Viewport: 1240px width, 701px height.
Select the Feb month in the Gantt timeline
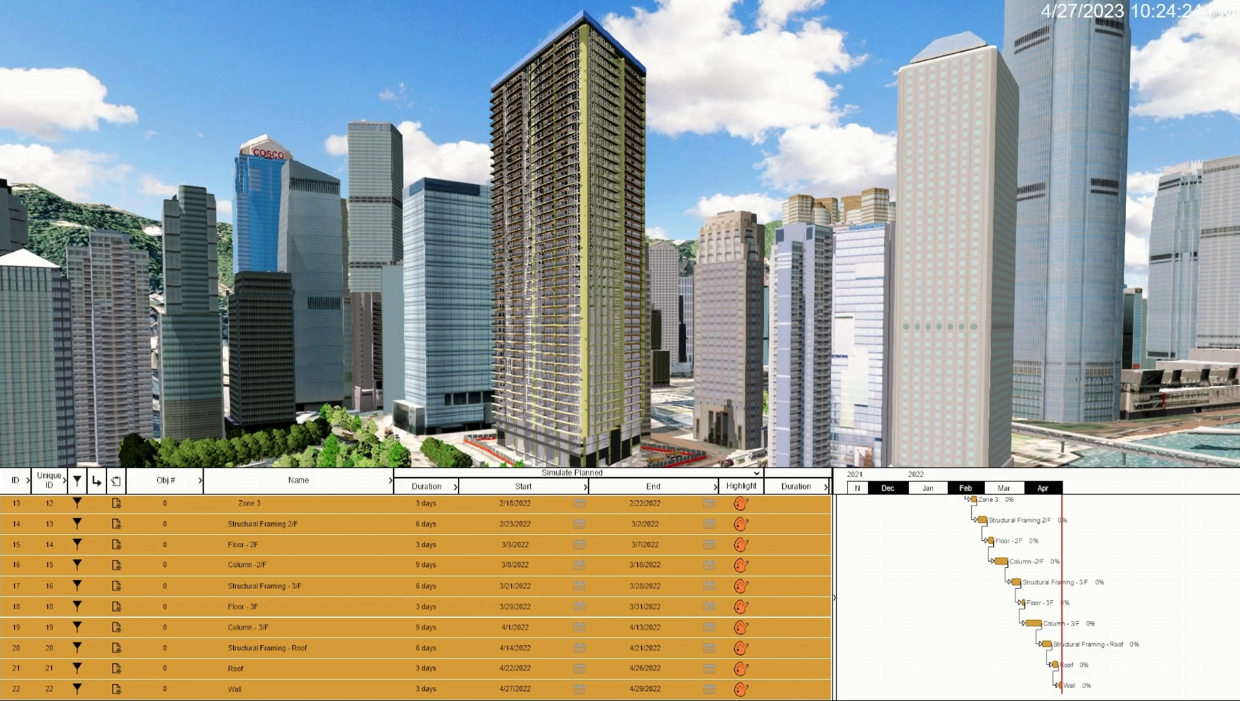pos(966,488)
